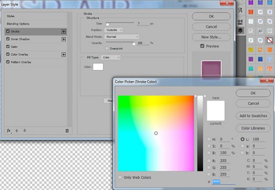
Task: Click Cancel in the Layer Style dialog
Action: pyautogui.click(x=211, y=27)
